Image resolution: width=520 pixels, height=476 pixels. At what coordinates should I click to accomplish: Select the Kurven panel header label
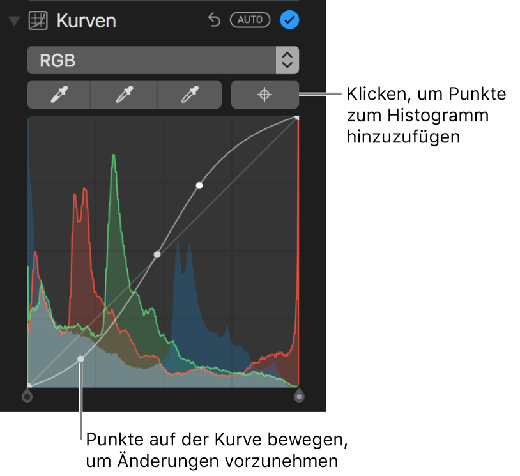coord(86,20)
